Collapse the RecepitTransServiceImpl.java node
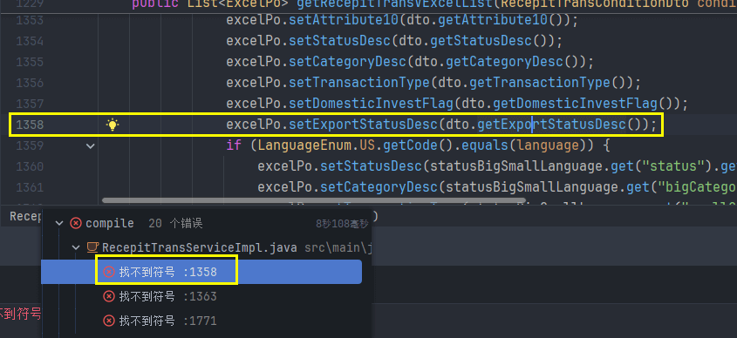Viewport: 737px width, 338px height. (76, 247)
